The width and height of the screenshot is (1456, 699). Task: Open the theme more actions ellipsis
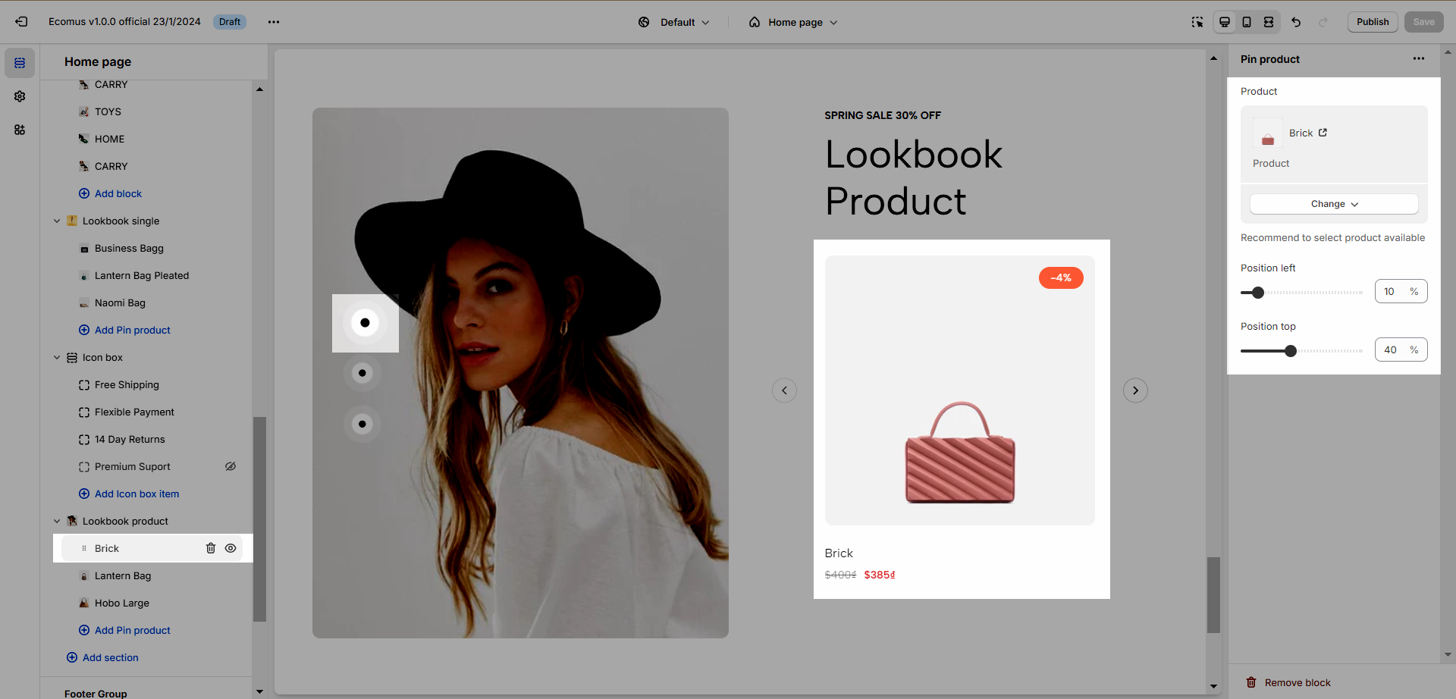pos(274,22)
